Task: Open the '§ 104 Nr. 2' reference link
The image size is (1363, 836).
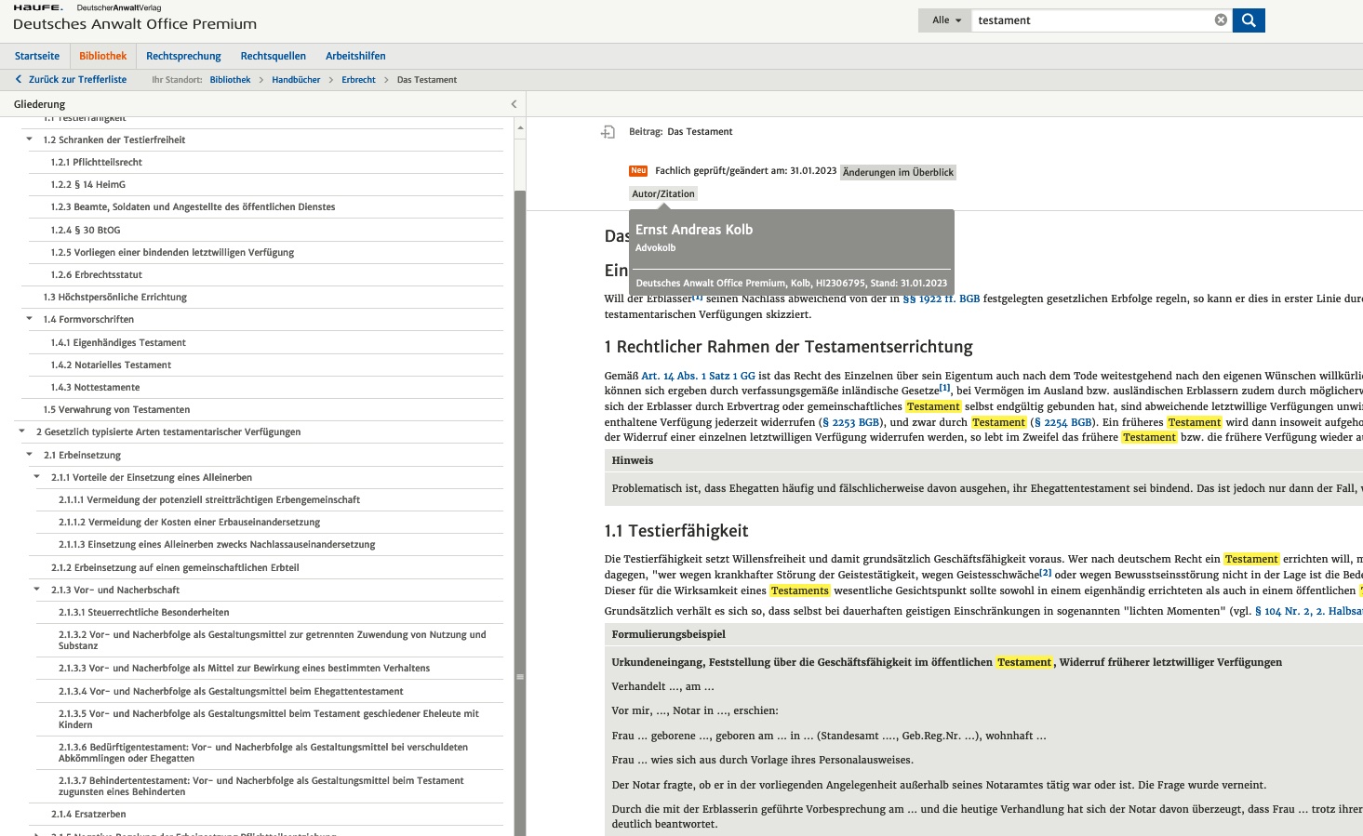Action: (1308, 611)
